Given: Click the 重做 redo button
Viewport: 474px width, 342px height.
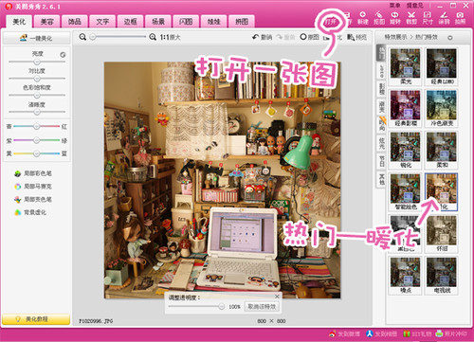Looking at the screenshot, I should tap(285, 37).
